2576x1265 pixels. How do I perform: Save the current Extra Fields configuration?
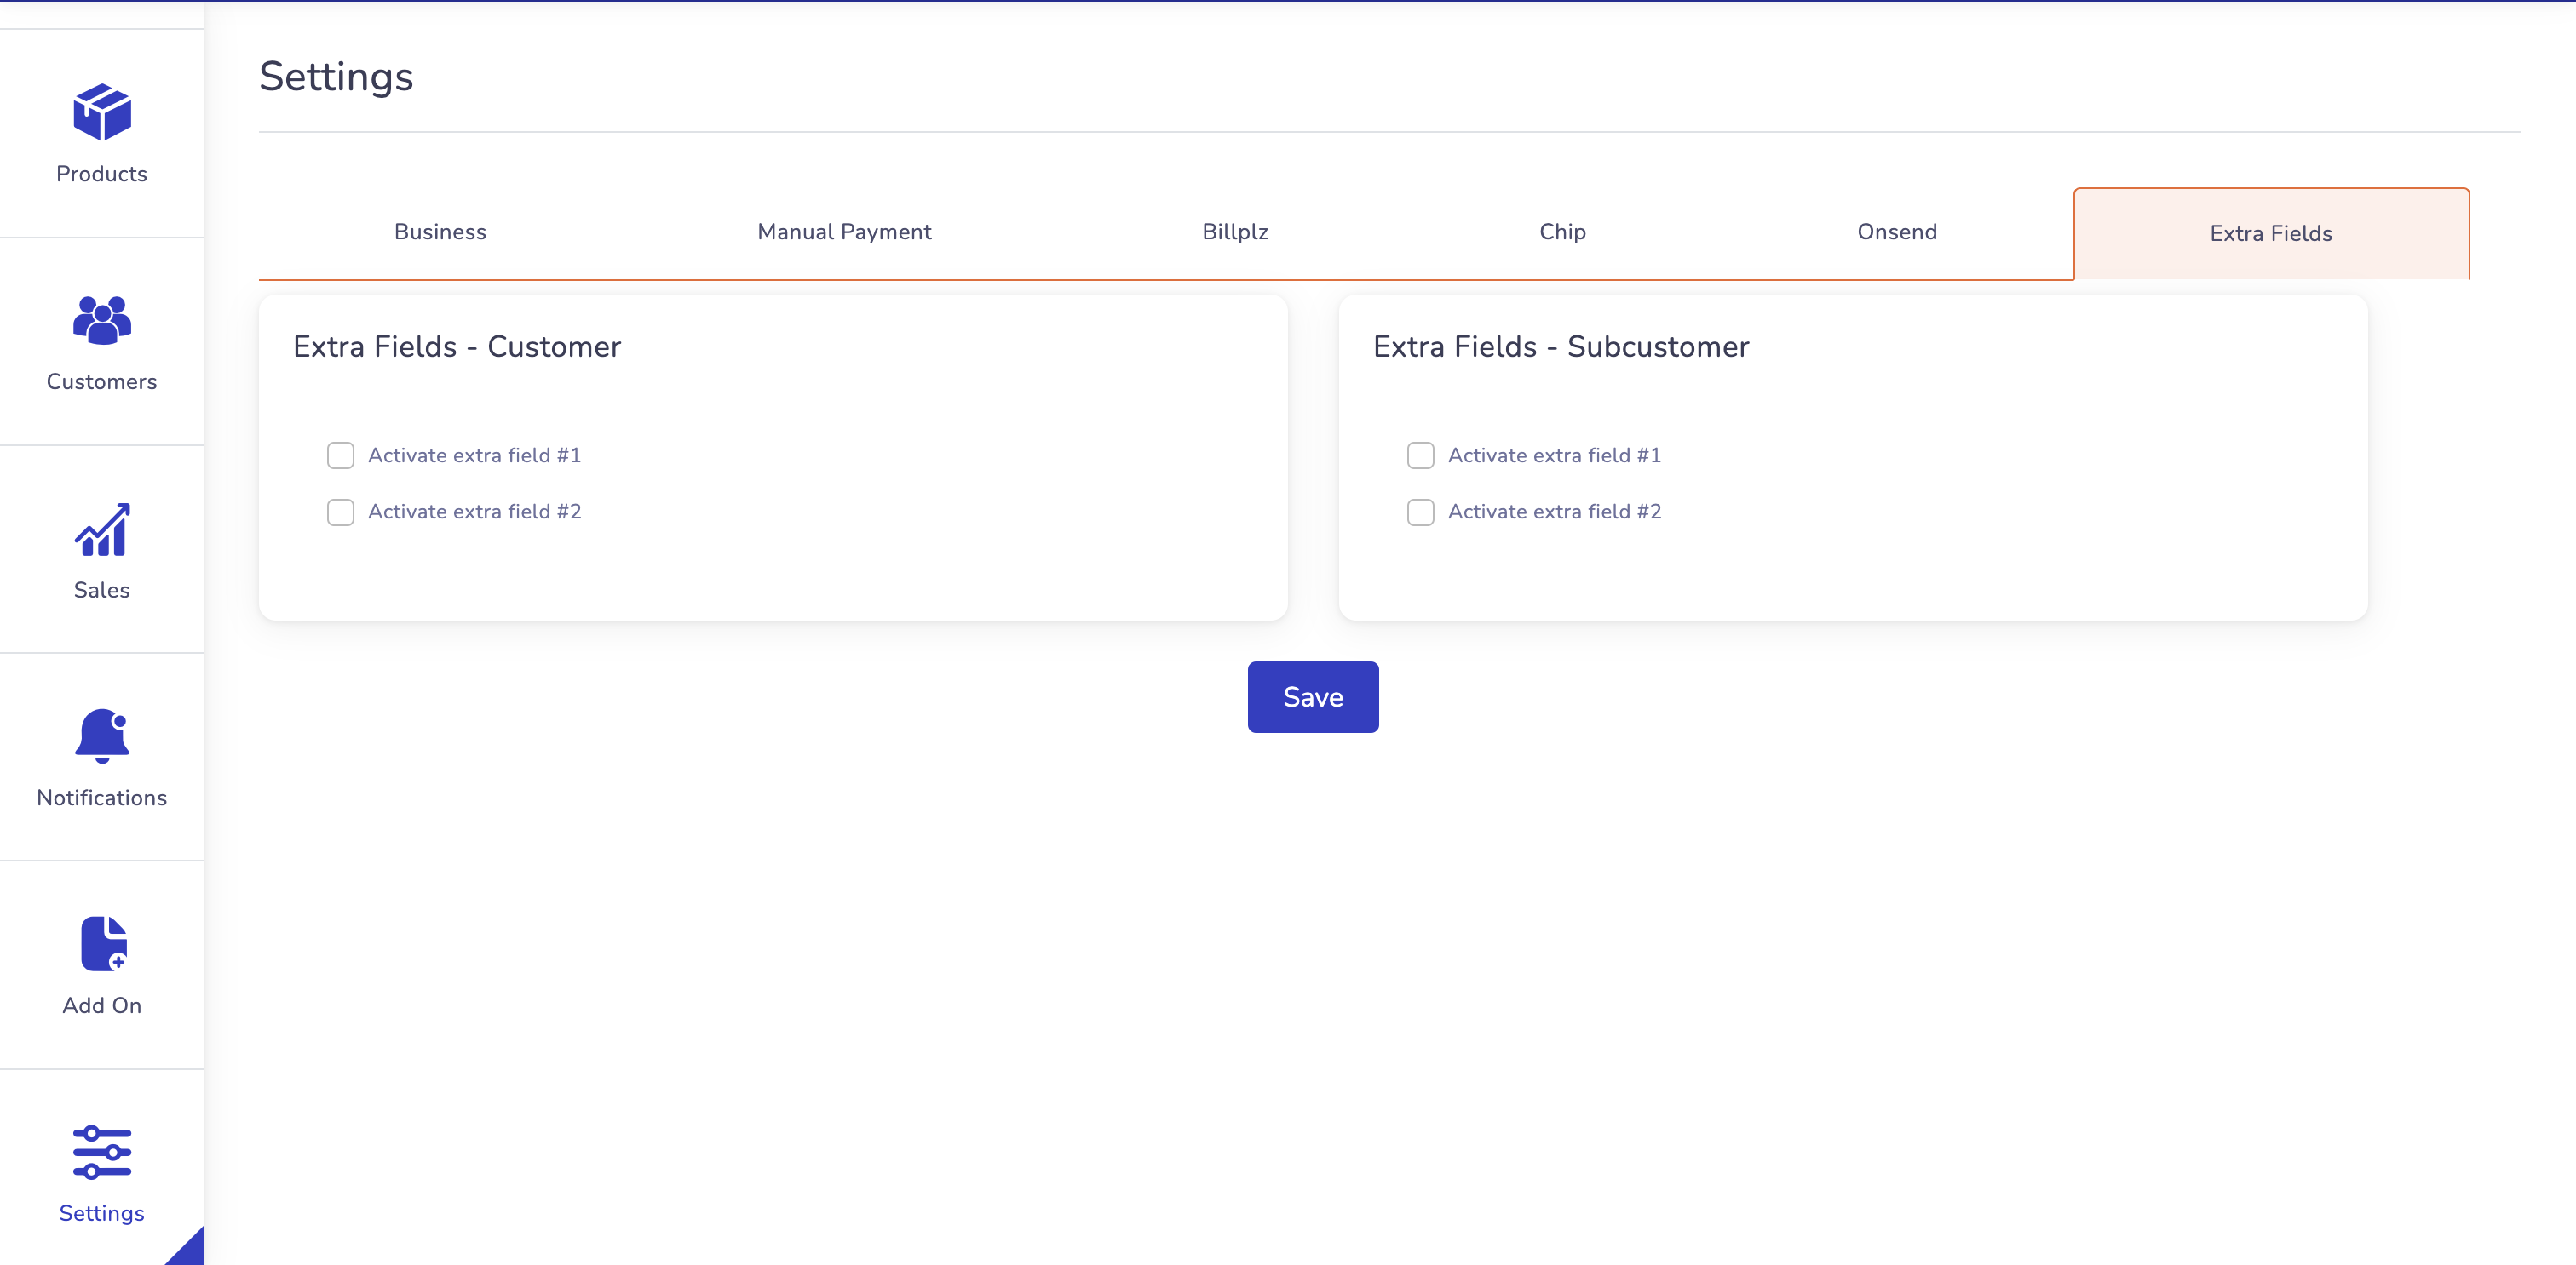click(x=1313, y=697)
